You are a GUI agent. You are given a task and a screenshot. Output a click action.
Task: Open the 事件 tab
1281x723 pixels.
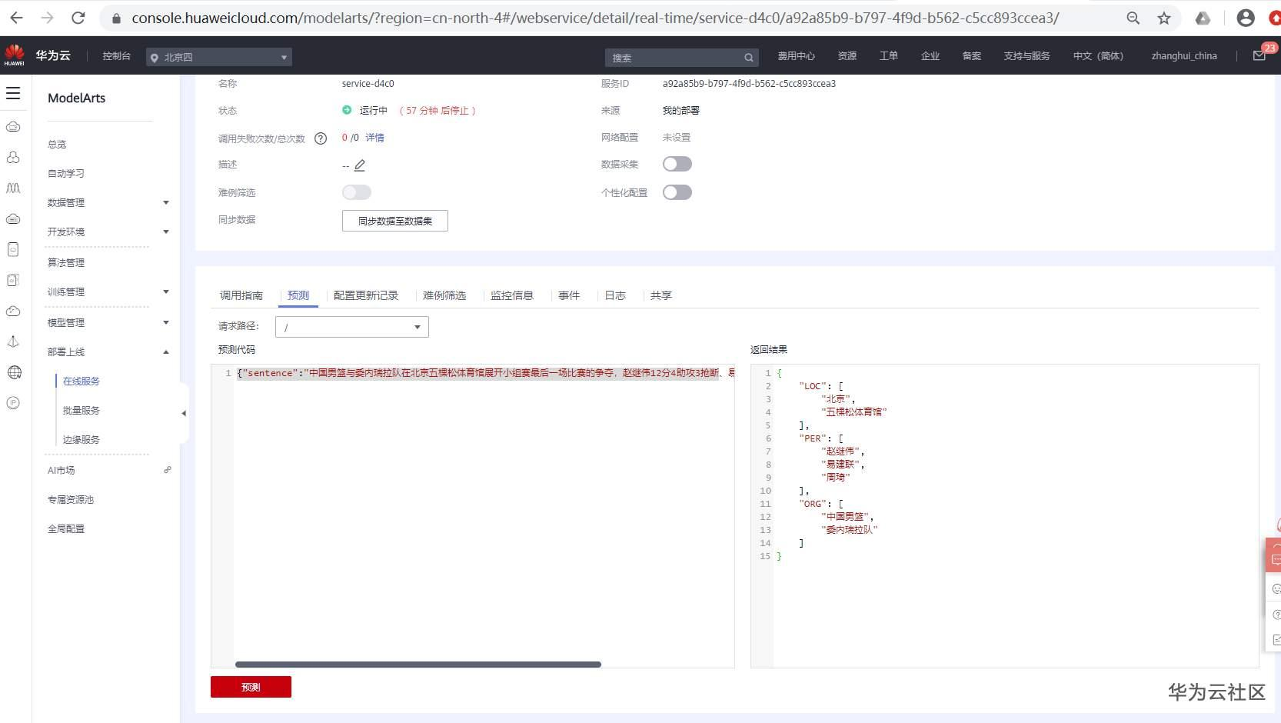(569, 295)
